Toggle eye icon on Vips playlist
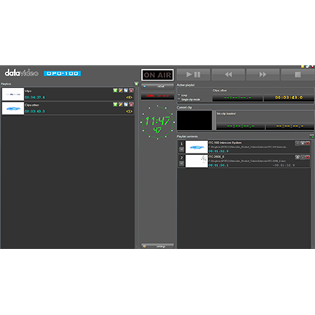This screenshot has height=315, width=315. point(129,97)
